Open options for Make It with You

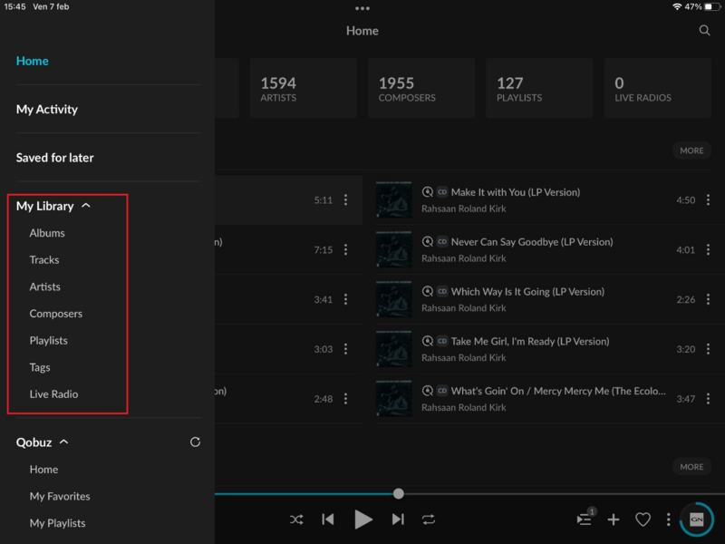click(x=708, y=199)
